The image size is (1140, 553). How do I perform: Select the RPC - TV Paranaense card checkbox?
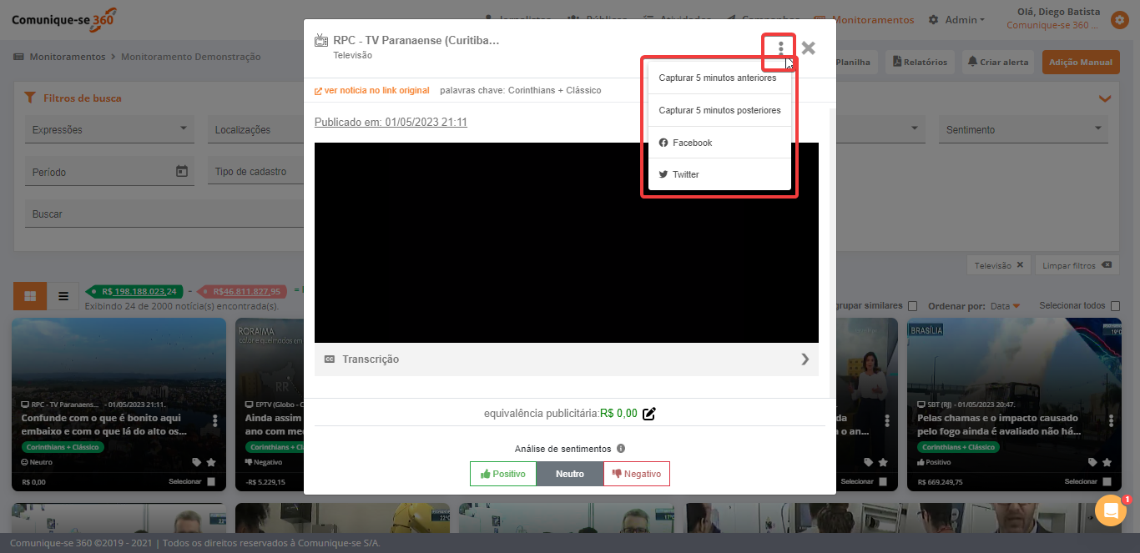(x=211, y=481)
